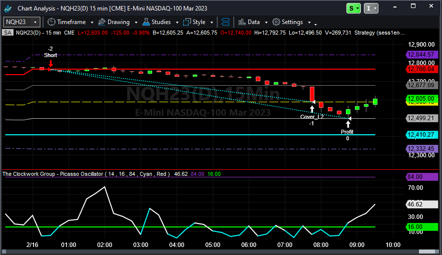Screen dimensions: 442x255
Task: Click the Drawing pencil icon
Action: (x=102, y=22)
